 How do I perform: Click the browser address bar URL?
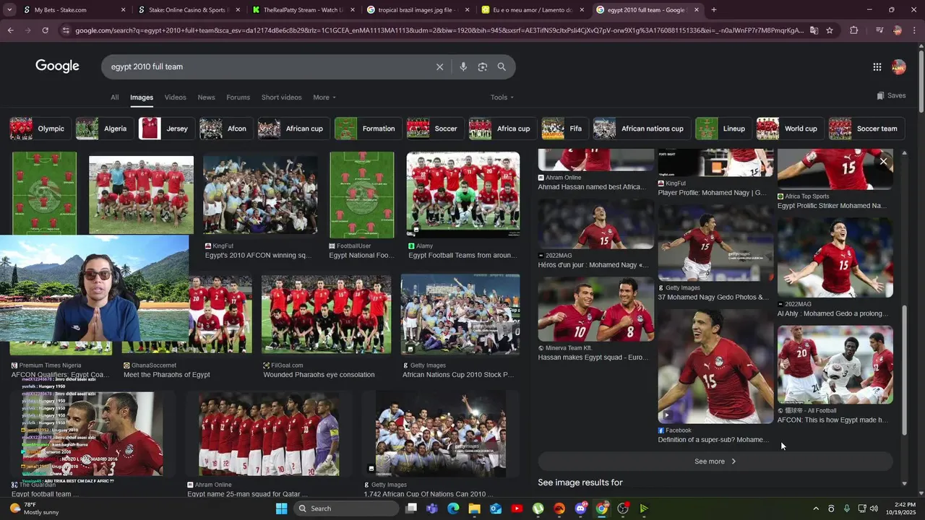(x=439, y=30)
